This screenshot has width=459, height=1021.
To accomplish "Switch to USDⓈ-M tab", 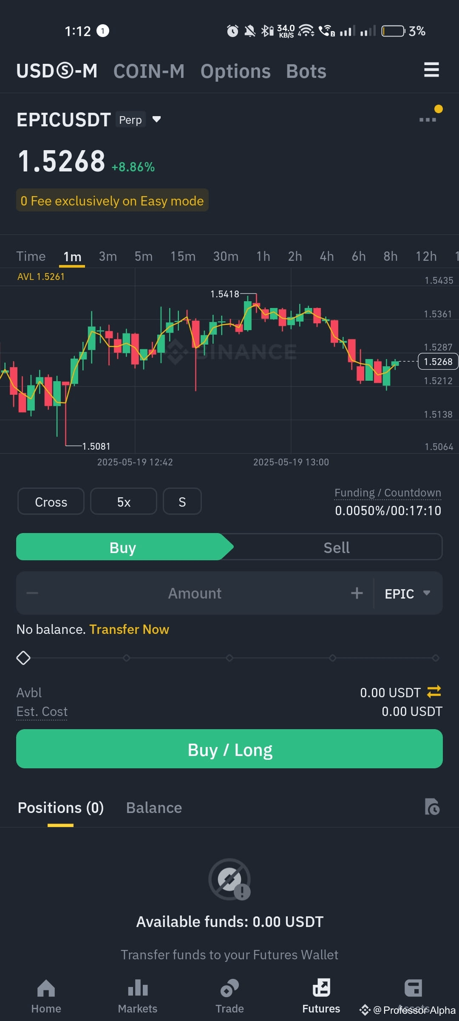I will coord(57,71).
